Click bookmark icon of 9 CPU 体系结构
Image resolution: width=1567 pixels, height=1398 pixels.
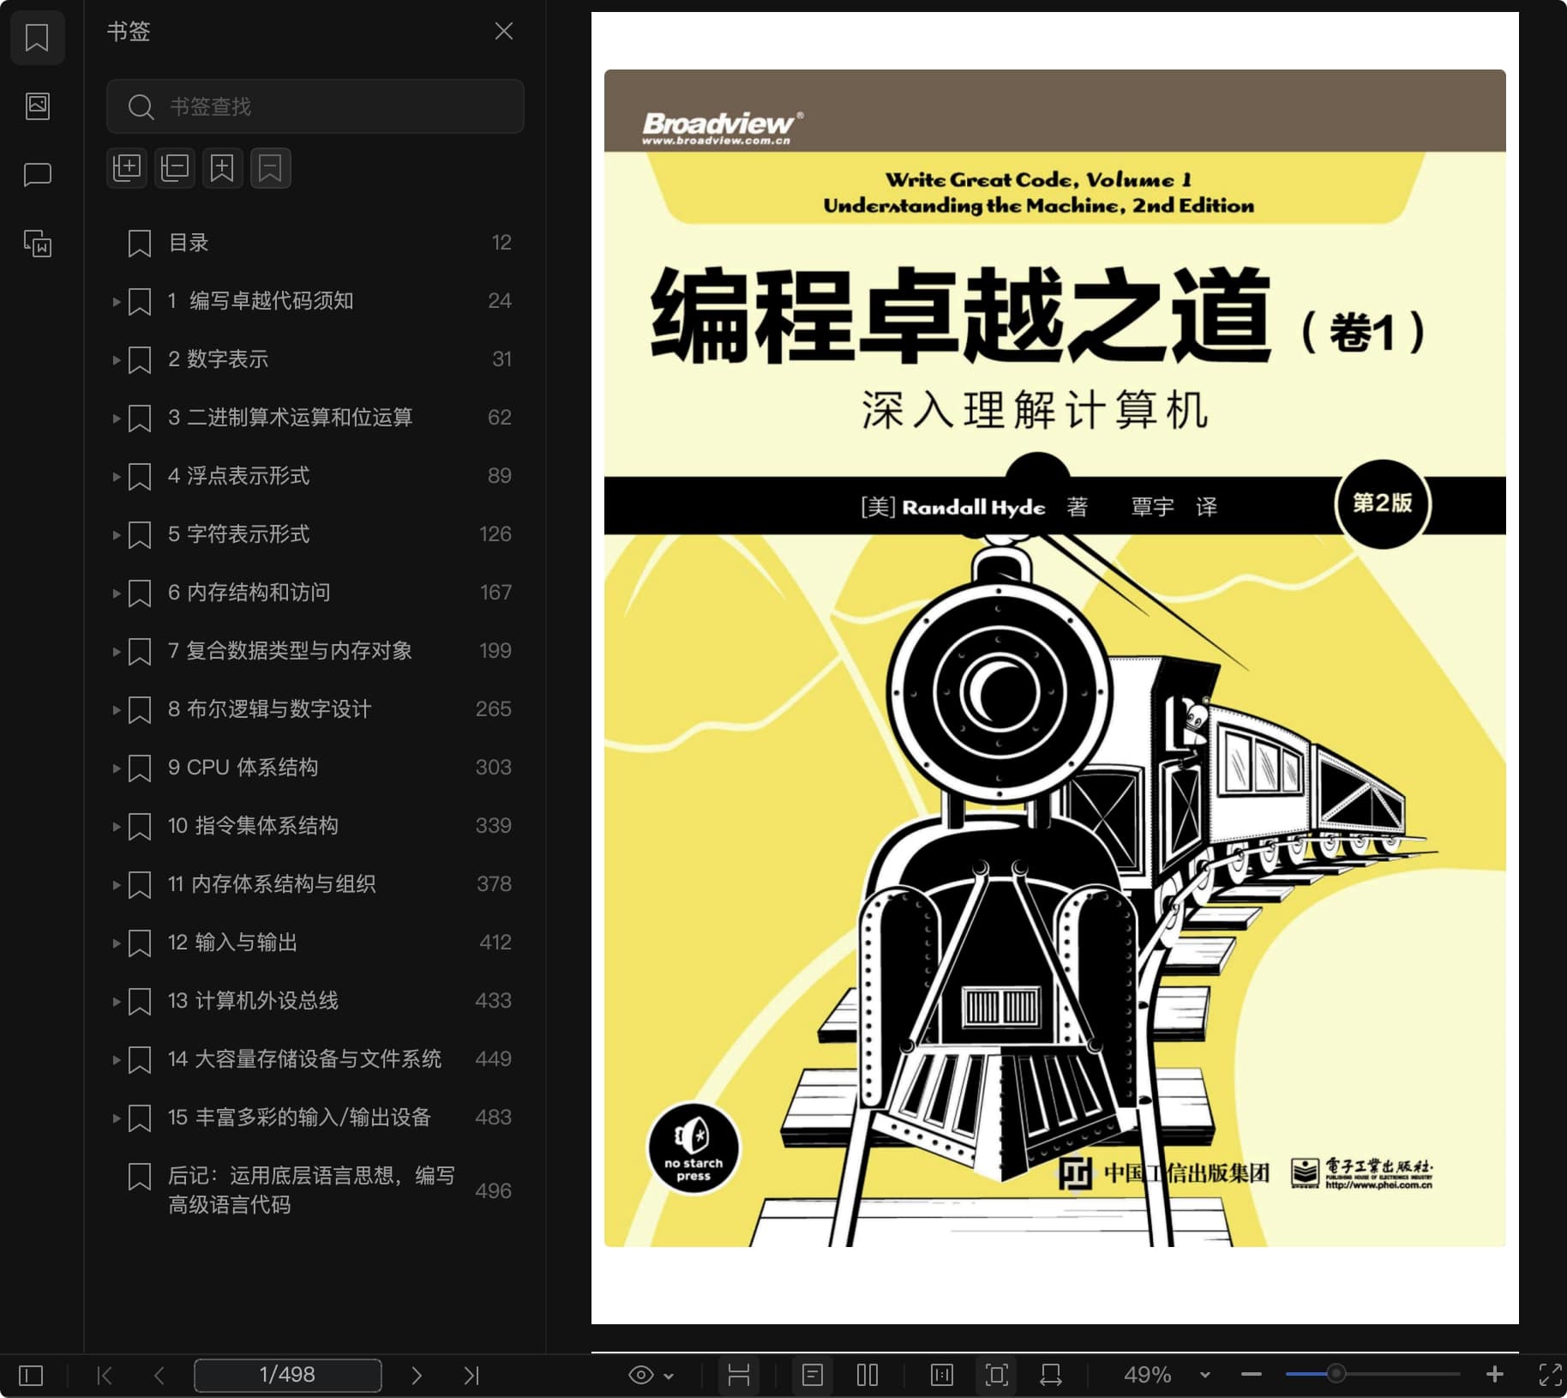[x=140, y=768]
